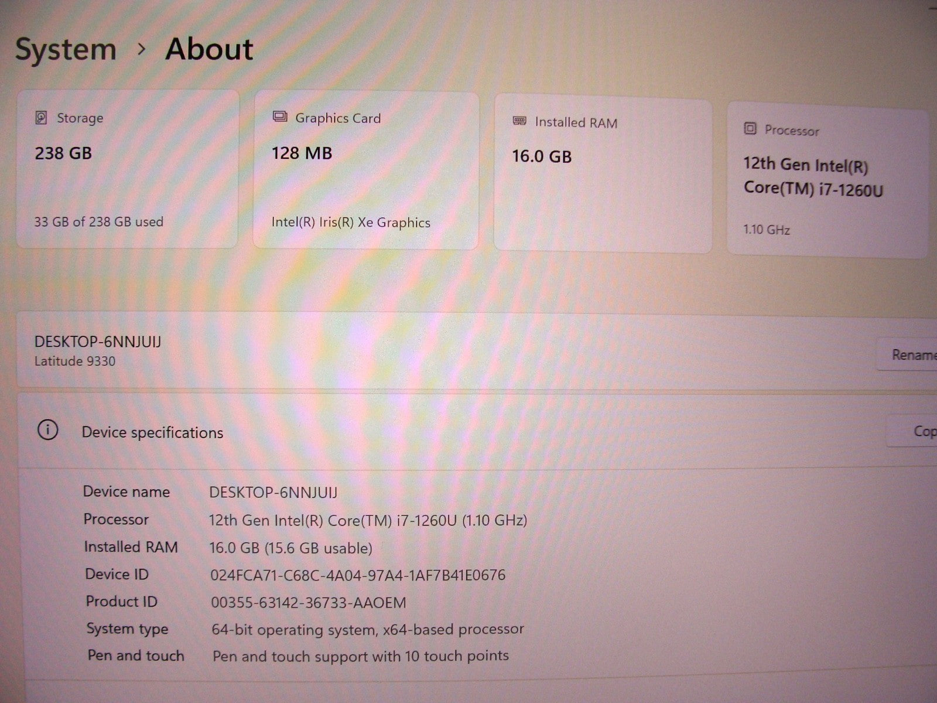The height and width of the screenshot is (703, 937).
Task: Click the Graphics Card monitor icon
Action: pyautogui.click(x=280, y=117)
